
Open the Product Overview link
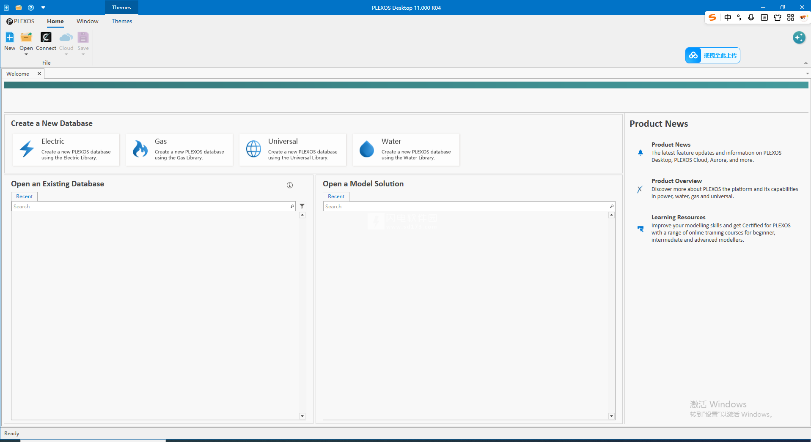point(676,181)
